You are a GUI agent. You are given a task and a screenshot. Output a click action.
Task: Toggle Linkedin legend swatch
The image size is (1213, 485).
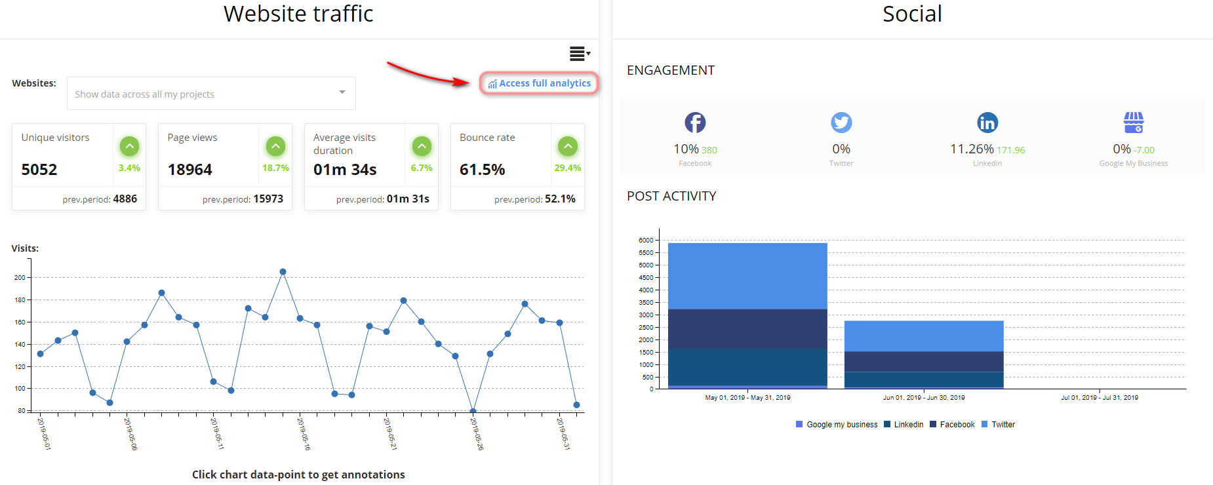click(887, 424)
